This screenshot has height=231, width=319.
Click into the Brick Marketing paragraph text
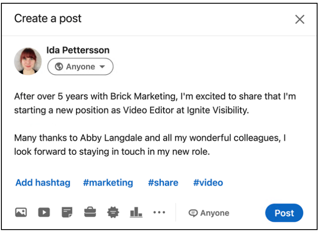[x=155, y=103]
